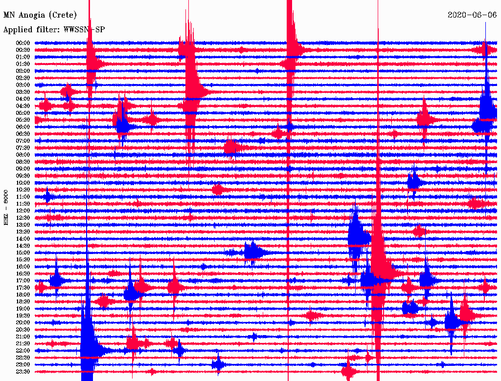Select the 19:30 time label
The width and height of the screenshot is (501, 381).
(23, 316)
